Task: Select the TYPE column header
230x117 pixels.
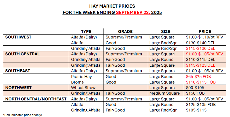Action: tap(86, 32)
